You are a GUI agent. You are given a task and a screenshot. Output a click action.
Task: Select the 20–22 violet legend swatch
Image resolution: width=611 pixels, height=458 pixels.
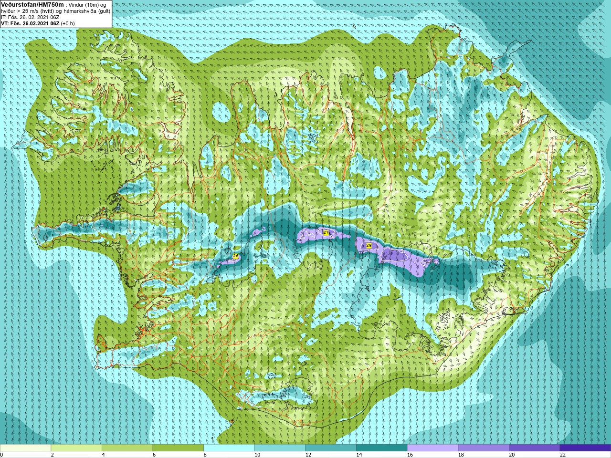(x=535, y=448)
